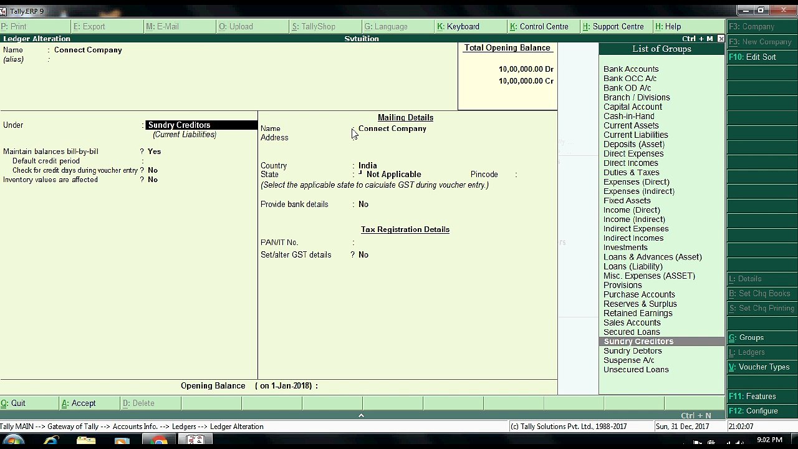Toggle Set/alter GST details value

point(363,255)
